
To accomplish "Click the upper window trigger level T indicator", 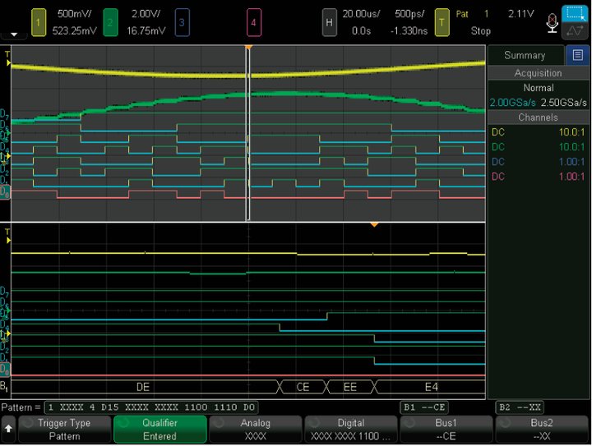I will [7, 59].
